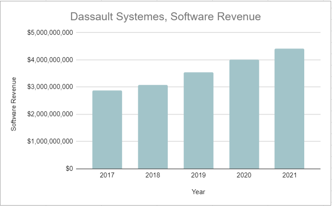The height and width of the screenshot is (206, 332).
Task: Click the $0 axis label
Action: pyautogui.click(x=69, y=168)
